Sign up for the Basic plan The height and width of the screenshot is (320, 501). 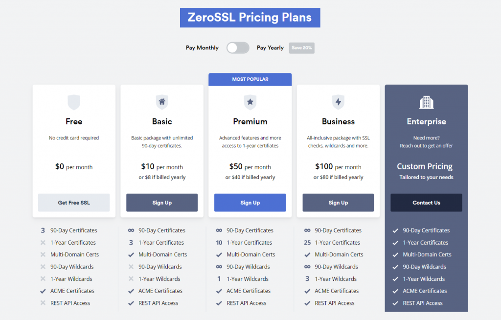pyautogui.click(x=162, y=203)
